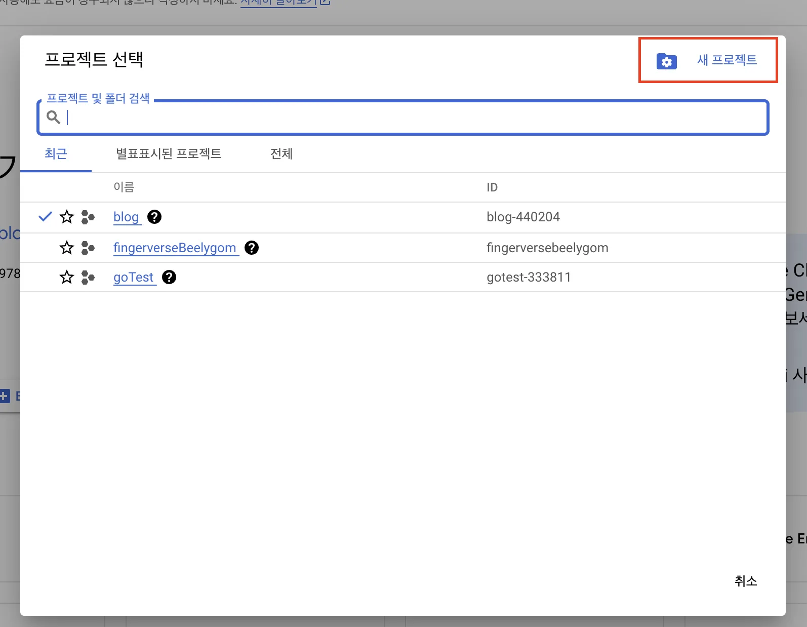The image size is (807, 627).
Task: Star the fingerverseBeelygom project
Action: coord(67,248)
